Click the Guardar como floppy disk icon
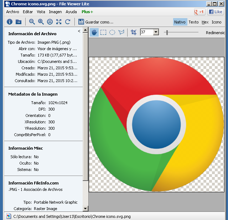 pos(81,22)
